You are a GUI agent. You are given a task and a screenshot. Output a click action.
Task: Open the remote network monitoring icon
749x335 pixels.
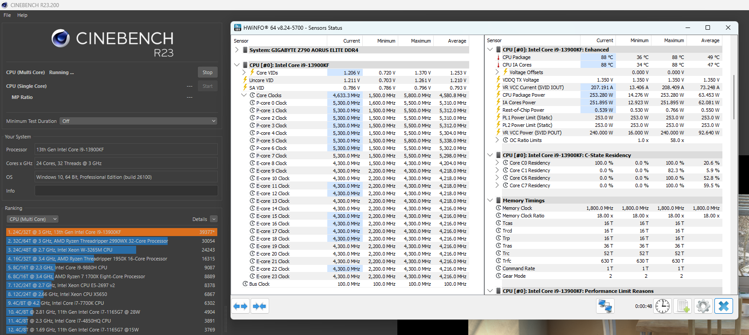(x=605, y=306)
